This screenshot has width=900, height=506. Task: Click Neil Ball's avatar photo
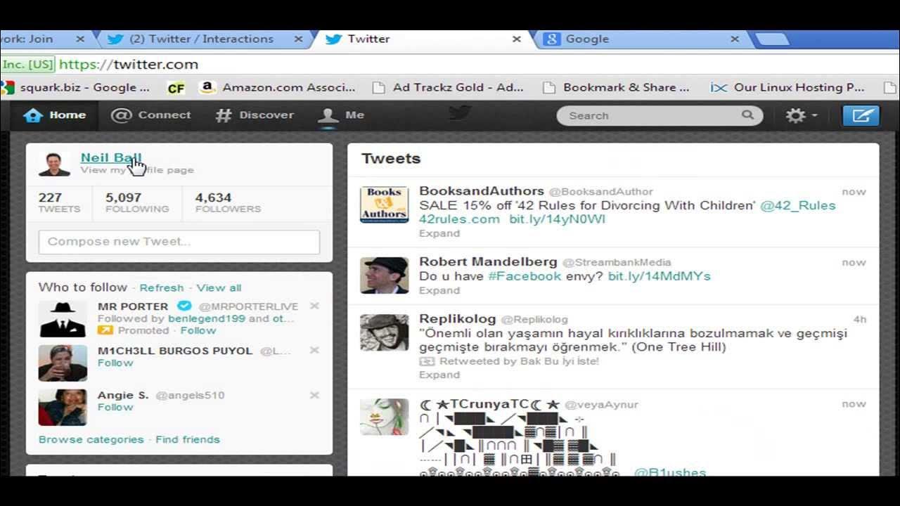pos(54,163)
